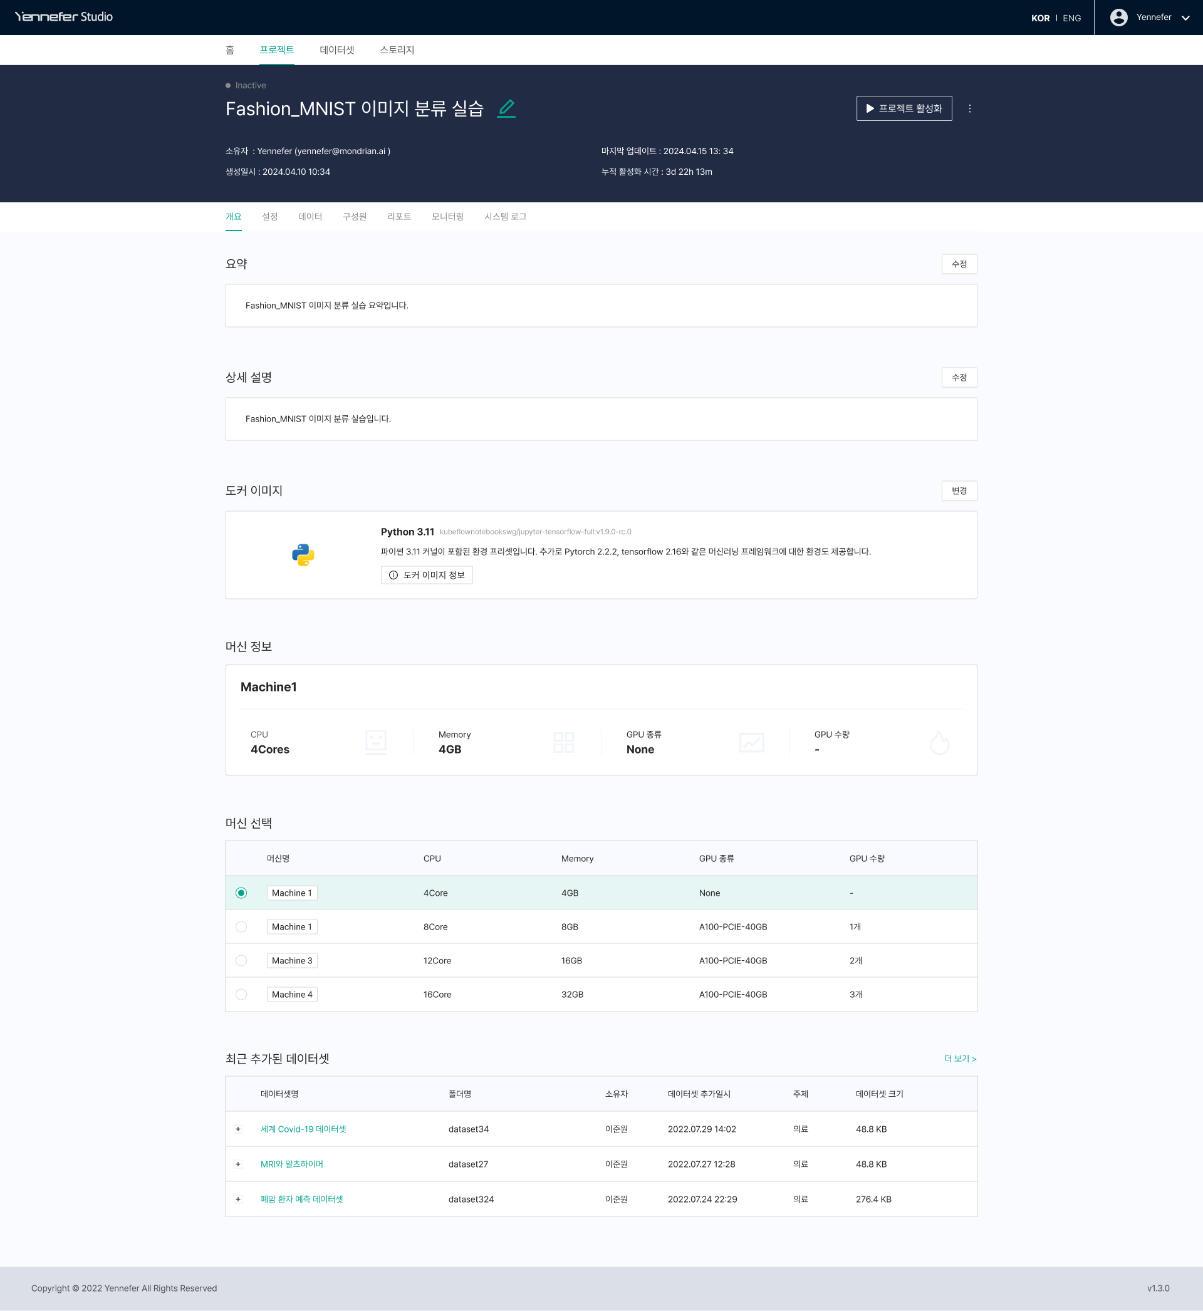Expand the 세계 Covid-19 데이터셋 row
Viewport: 1203px width, 1311px height.
[238, 1129]
